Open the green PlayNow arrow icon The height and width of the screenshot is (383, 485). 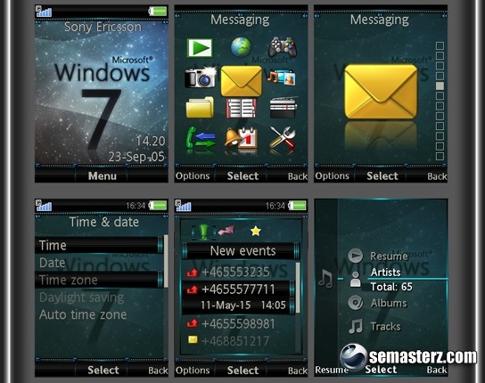click(200, 47)
